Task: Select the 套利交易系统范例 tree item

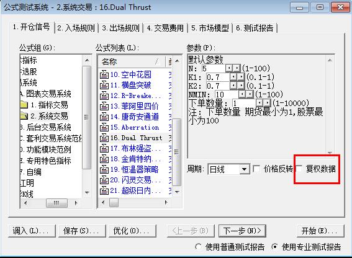Action: point(51,138)
